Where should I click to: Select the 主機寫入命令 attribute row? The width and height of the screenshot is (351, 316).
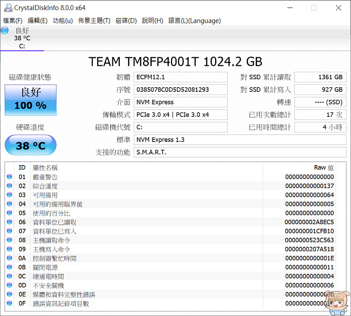click(x=170, y=249)
